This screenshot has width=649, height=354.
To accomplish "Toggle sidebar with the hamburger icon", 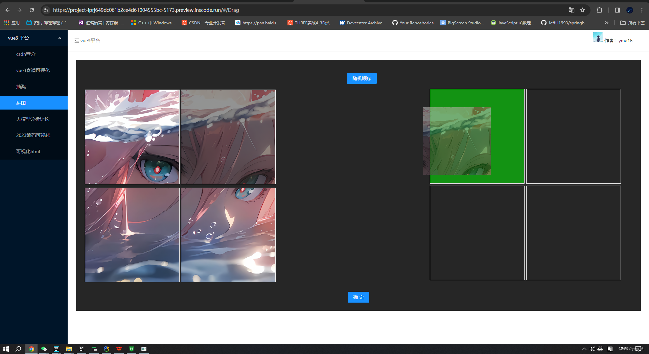I will tap(77, 41).
